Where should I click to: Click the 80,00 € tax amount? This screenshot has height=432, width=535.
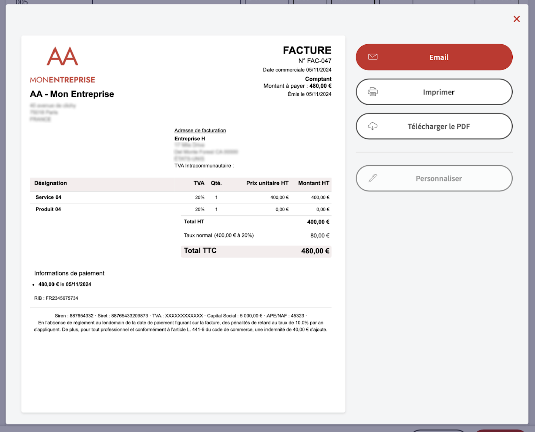tap(320, 235)
